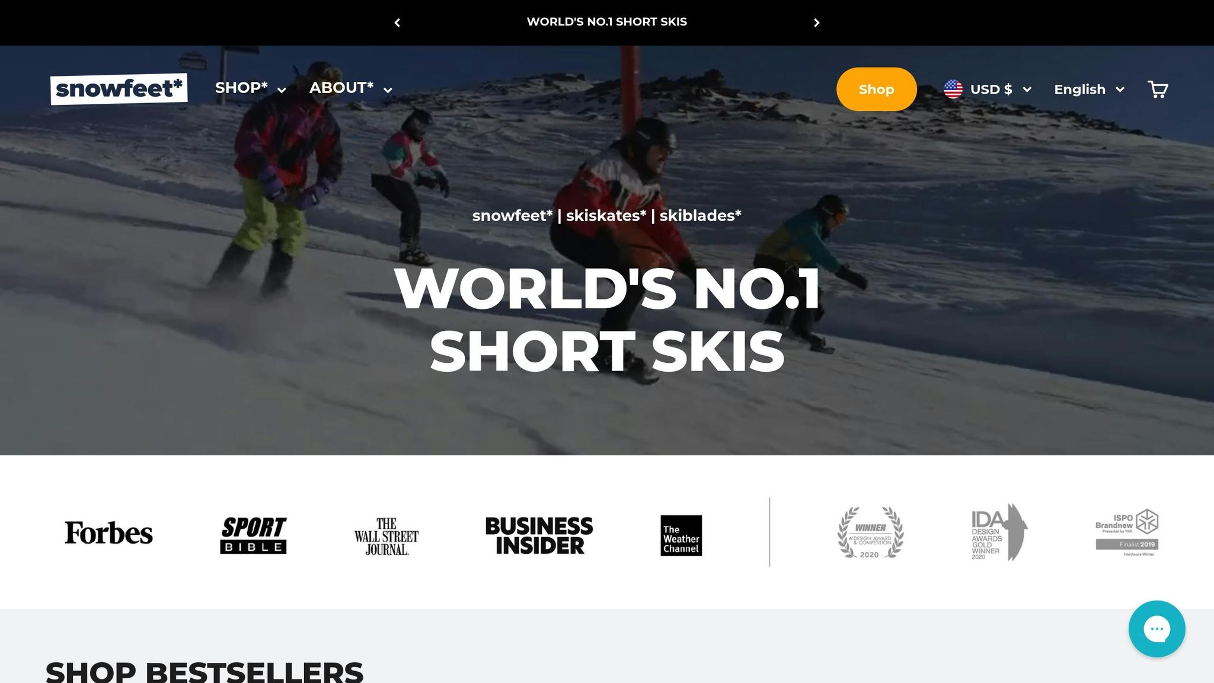Click the Wall Street Journal logo
1214x683 pixels.
click(386, 536)
